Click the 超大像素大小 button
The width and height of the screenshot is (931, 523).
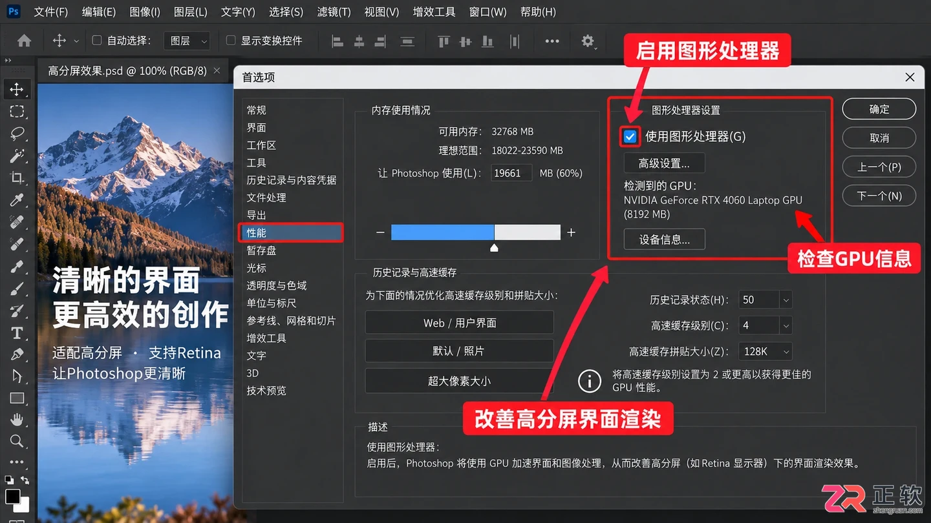pyautogui.click(x=460, y=381)
